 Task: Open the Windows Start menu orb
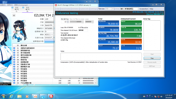tap(3, 97)
